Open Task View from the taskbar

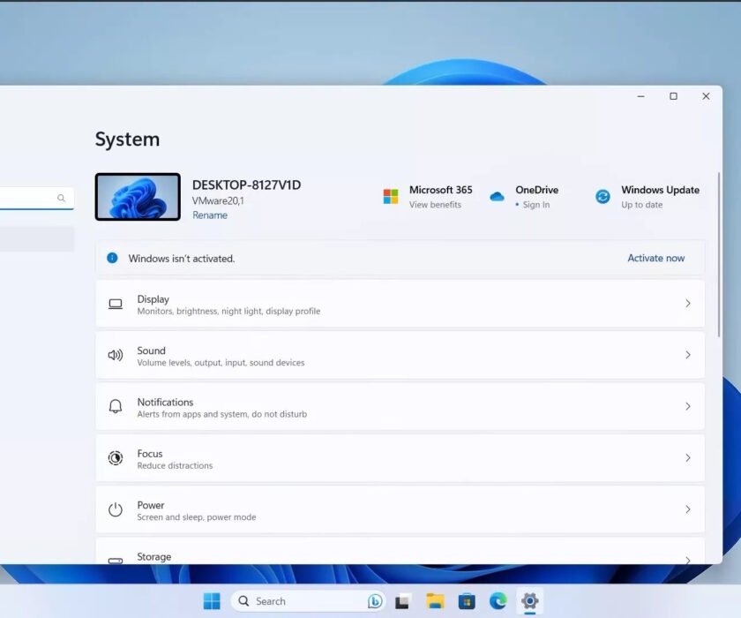click(x=403, y=601)
